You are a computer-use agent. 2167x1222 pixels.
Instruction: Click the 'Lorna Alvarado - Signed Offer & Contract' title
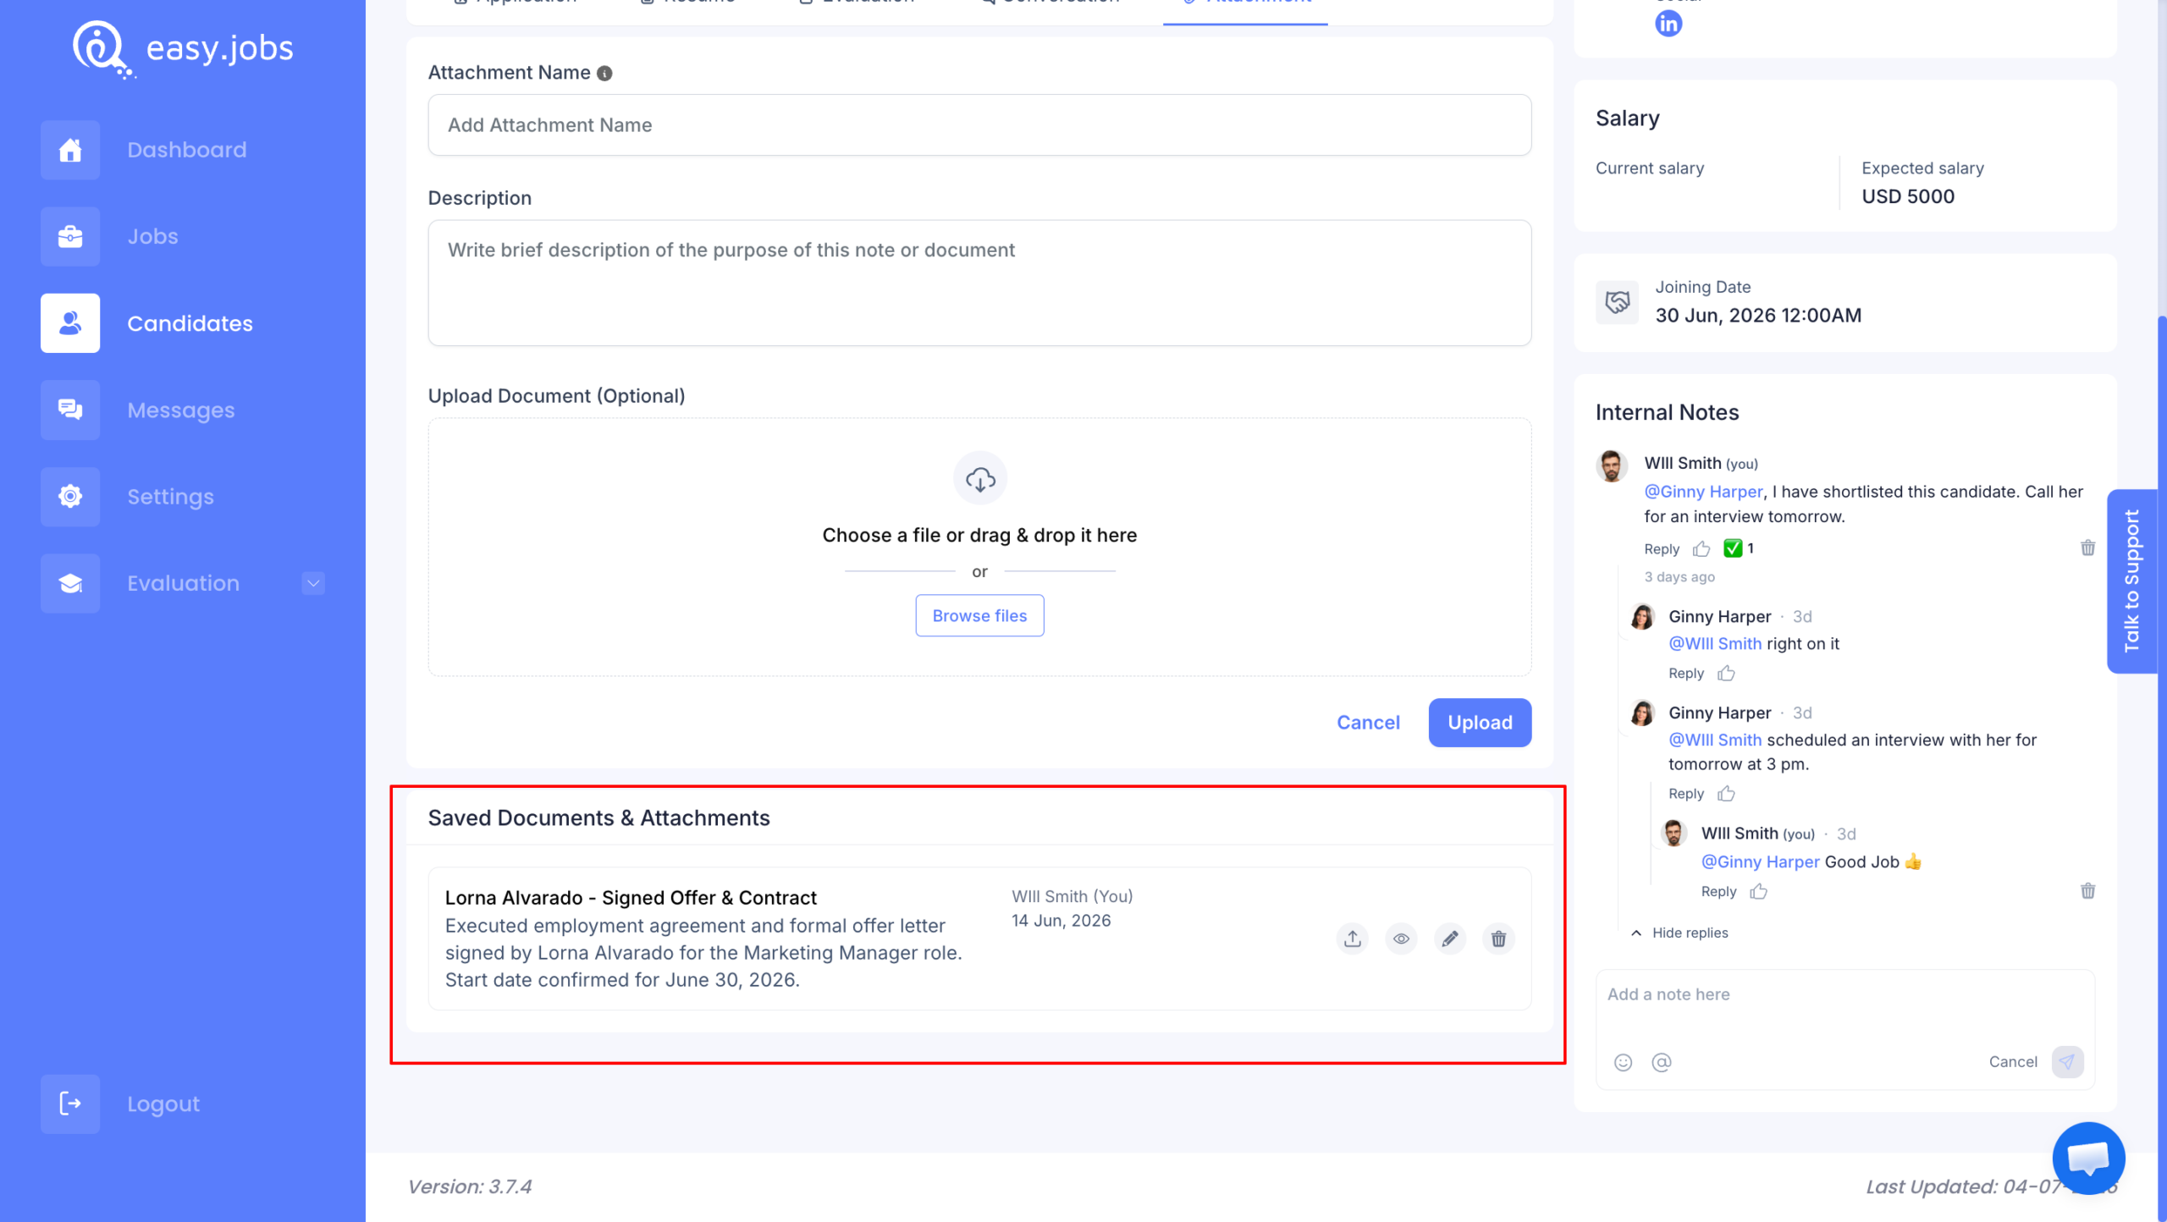click(631, 897)
